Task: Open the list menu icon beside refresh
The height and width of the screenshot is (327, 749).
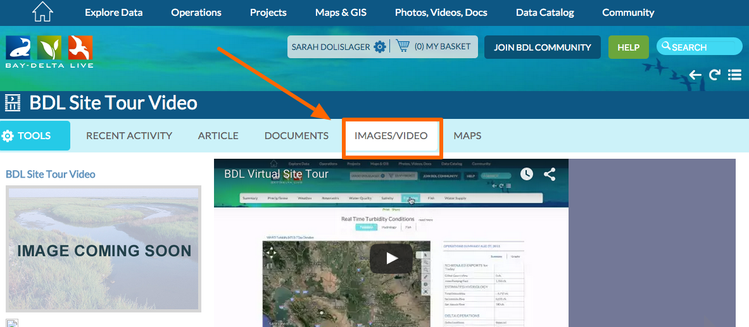Action: pyautogui.click(x=734, y=75)
